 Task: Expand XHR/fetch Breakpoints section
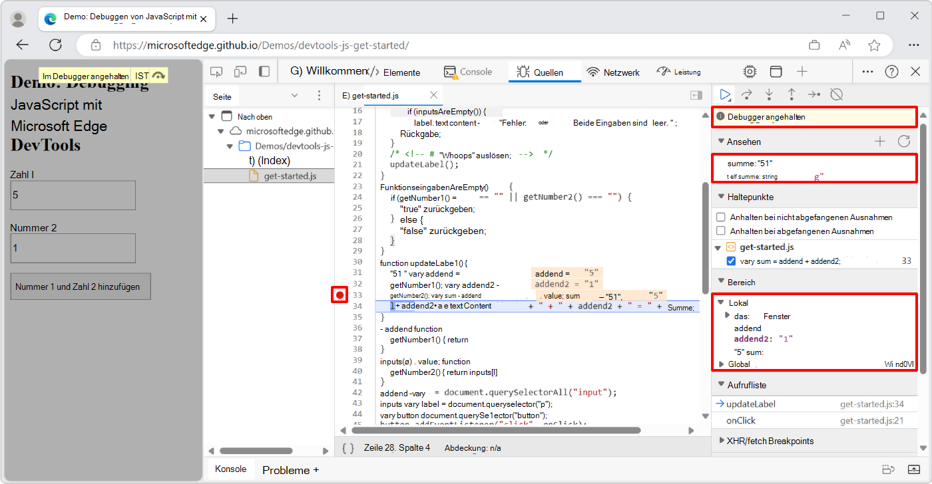(x=722, y=440)
